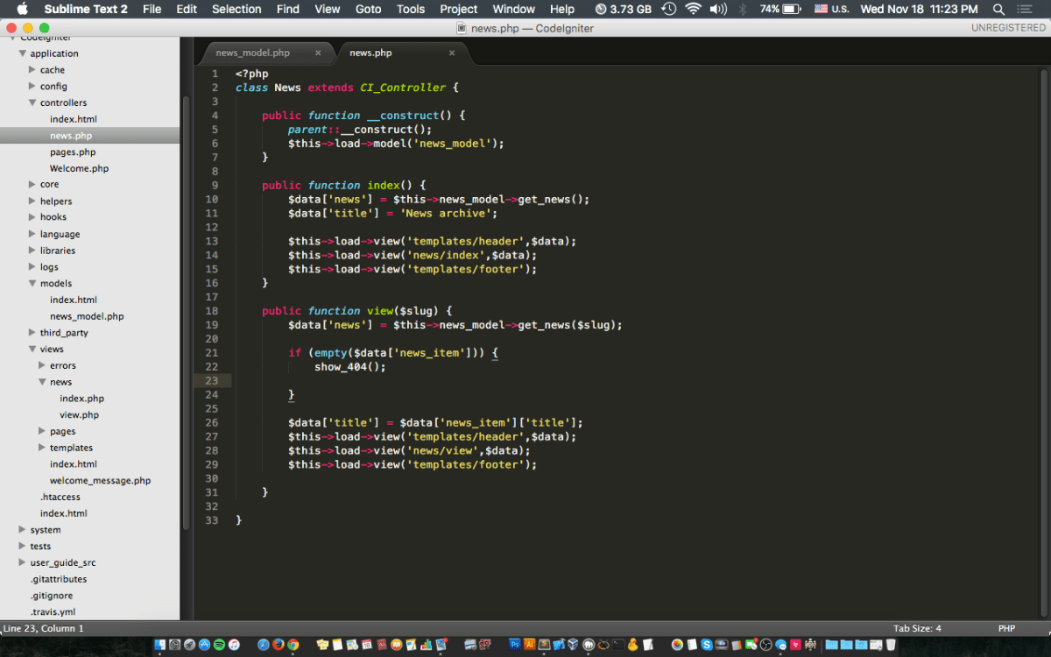
Task: Expand the errors folder
Action: coord(42,365)
